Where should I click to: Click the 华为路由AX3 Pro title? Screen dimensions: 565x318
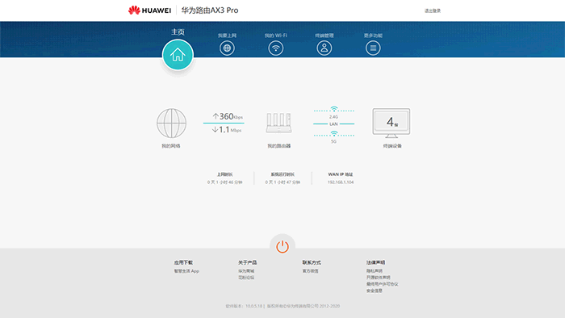click(x=210, y=10)
